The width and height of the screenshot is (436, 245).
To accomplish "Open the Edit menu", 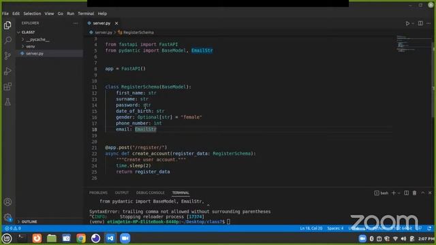I will 16,14.
